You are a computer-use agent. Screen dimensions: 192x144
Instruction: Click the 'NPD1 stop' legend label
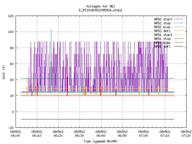click(162, 39)
